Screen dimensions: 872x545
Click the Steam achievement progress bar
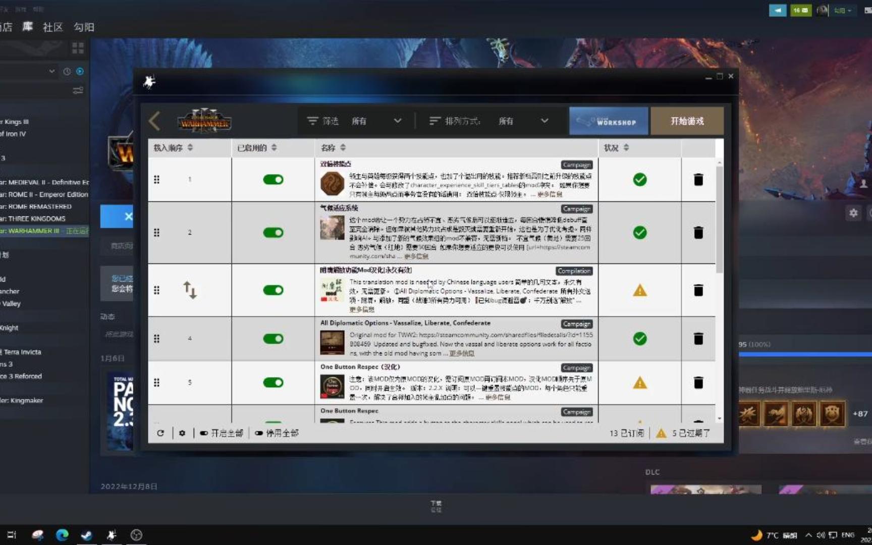tap(805, 354)
